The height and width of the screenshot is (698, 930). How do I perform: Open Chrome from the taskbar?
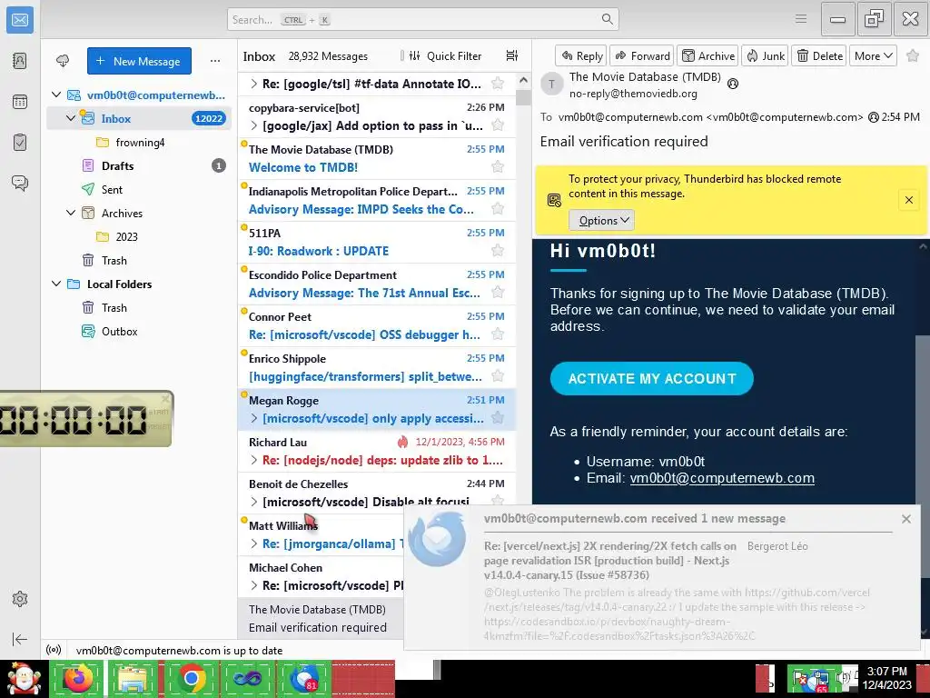click(x=191, y=678)
